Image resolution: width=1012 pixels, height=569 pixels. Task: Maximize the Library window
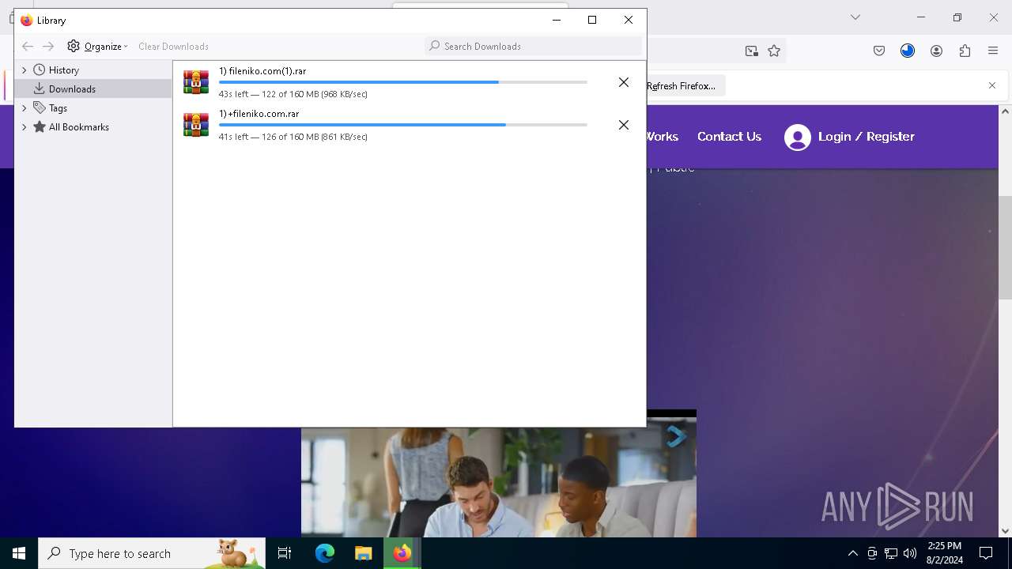click(x=592, y=20)
